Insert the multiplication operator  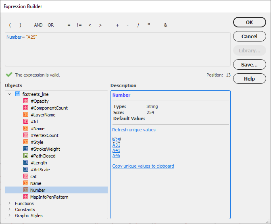tap(149, 25)
